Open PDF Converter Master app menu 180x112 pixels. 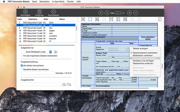click(19, 2)
